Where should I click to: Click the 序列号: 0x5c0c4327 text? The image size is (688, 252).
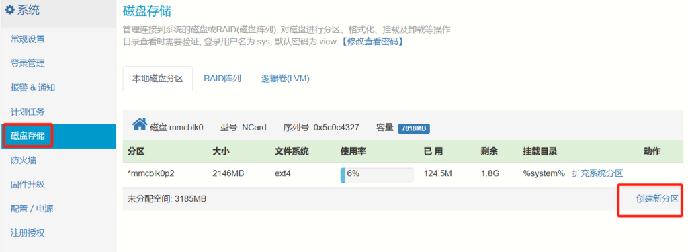321,128
